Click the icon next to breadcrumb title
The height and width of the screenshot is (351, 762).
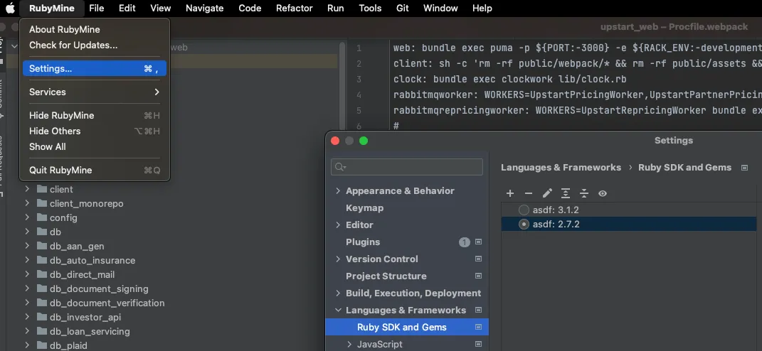click(744, 168)
